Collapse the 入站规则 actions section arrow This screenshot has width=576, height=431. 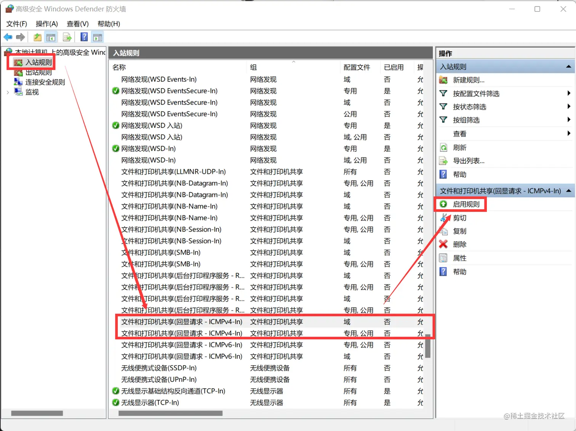568,67
